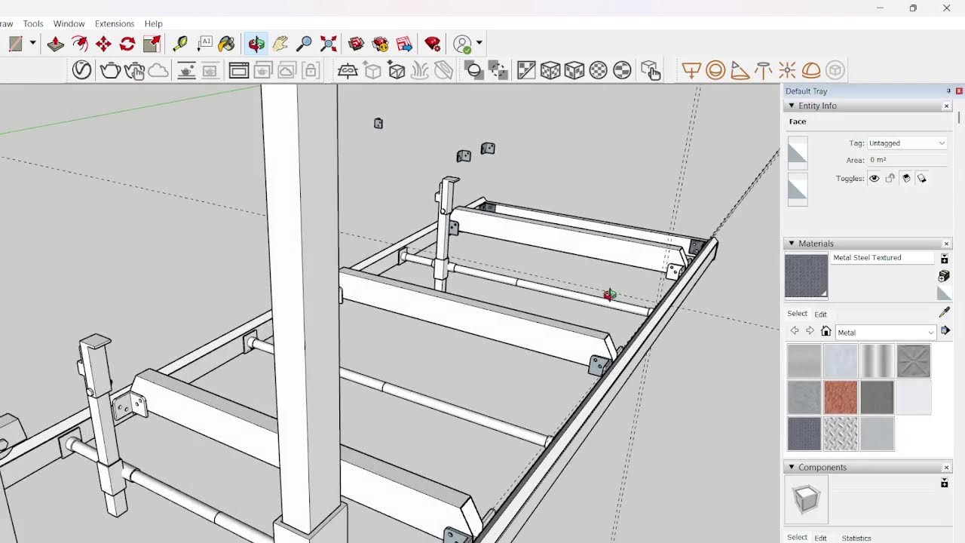Screen dimensions: 965x543
Task: Pick the Tape Measure tool
Action: point(180,44)
